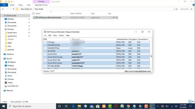Viewport: 195px width, 109px height.
Task: Open the Help menu in WiFi Password Revealer
Action: click(68, 35)
